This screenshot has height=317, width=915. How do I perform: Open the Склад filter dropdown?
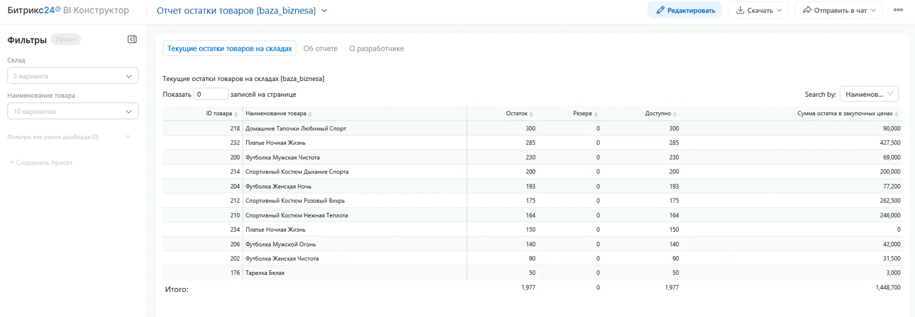[73, 76]
